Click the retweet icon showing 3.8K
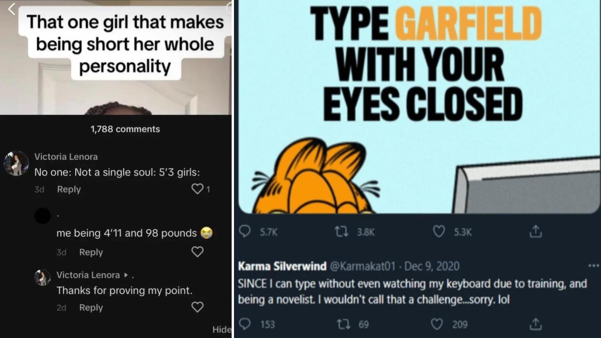The width and height of the screenshot is (601, 338). click(342, 232)
